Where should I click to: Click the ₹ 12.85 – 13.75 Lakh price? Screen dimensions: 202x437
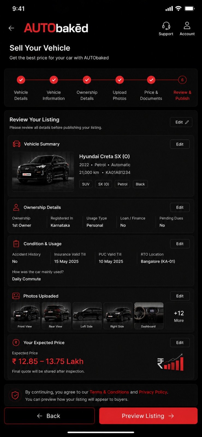(x=48, y=361)
